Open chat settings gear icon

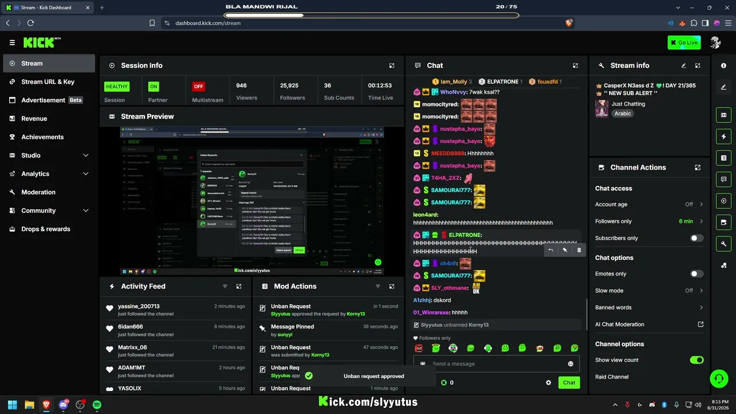click(549, 382)
